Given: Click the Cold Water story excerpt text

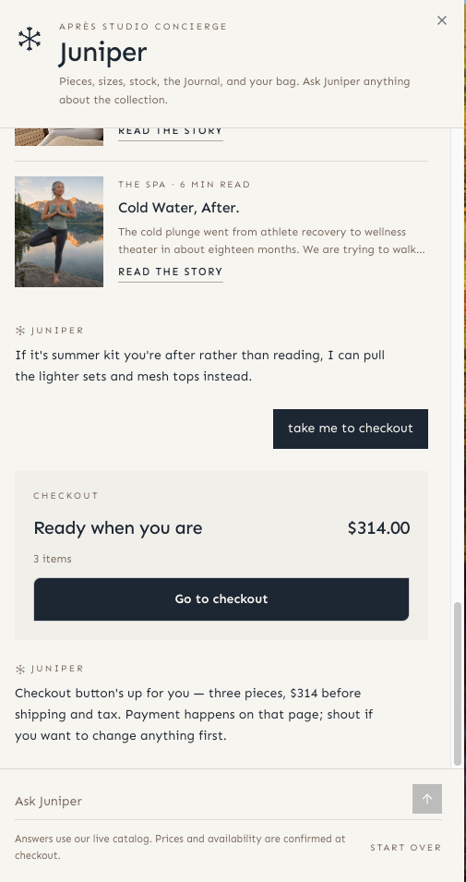Looking at the screenshot, I should [271, 241].
